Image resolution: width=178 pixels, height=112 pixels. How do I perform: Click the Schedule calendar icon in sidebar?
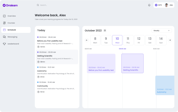click(4, 30)
